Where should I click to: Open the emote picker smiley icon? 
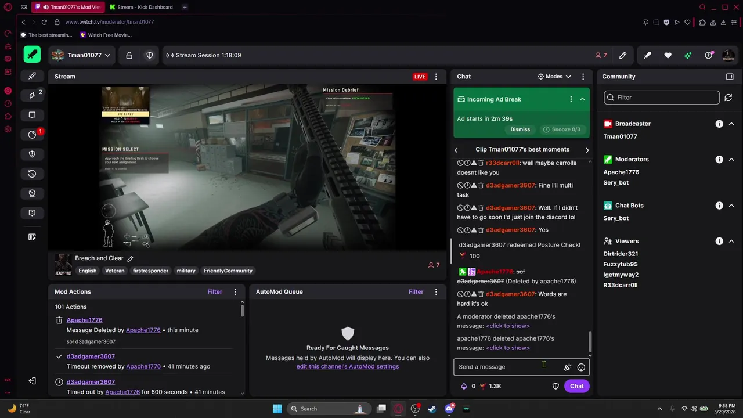click(581, 367)
